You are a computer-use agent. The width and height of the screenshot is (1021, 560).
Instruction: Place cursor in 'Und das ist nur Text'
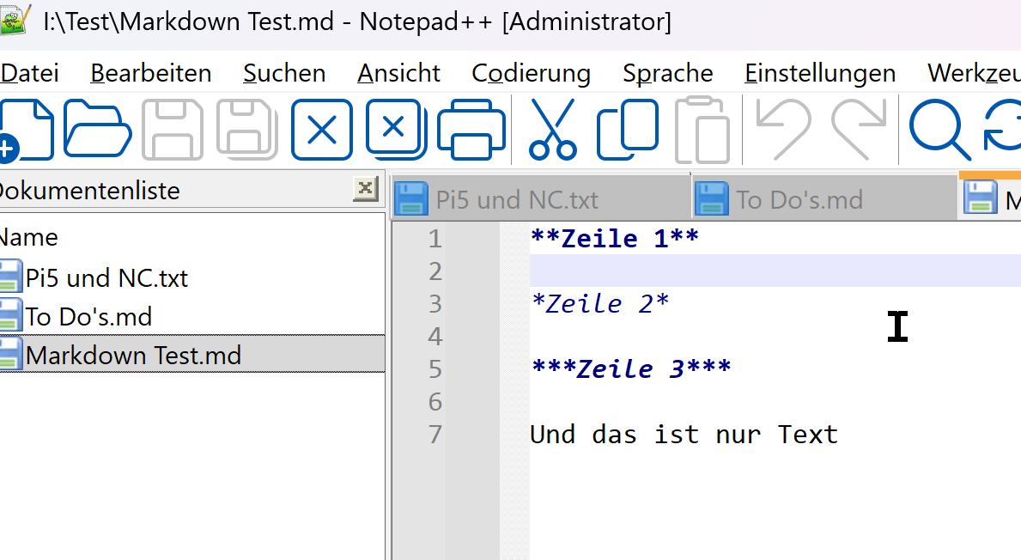tap(684, 435)
